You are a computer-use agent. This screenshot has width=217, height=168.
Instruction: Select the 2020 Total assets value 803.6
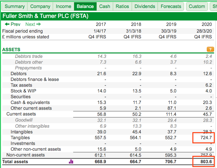(x=206, y=162)
